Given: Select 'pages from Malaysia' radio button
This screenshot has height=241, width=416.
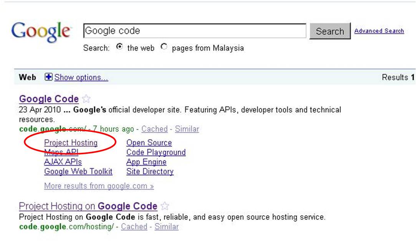Looking at the screenshot, I should pyautogui.click(x=164, y=47).
